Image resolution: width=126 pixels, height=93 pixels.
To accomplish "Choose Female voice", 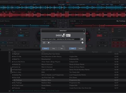I will tap(81, 49).
